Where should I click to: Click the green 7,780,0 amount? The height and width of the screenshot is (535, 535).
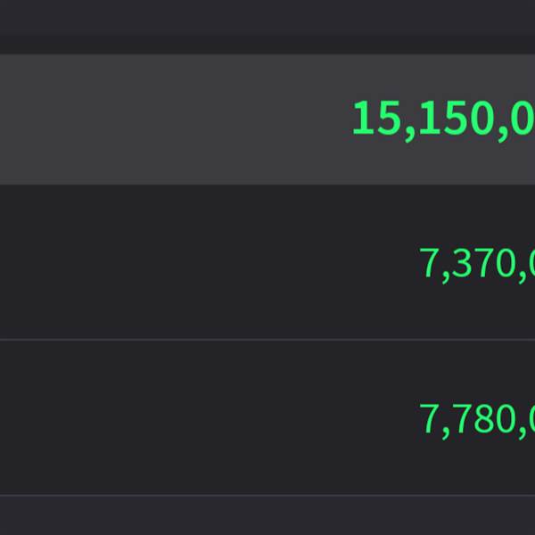[x=477, y=420]
